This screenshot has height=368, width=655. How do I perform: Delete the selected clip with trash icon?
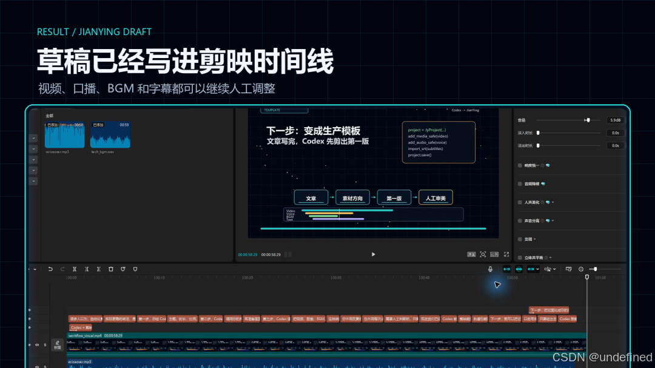(111, 269)
